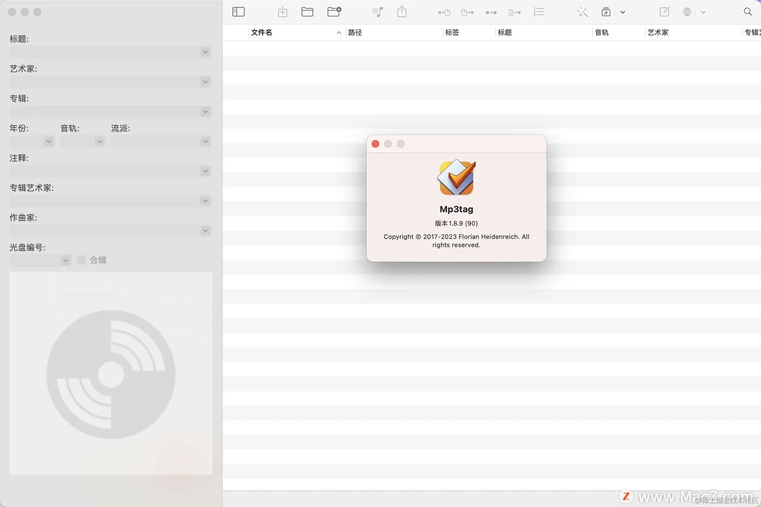Click the playlist music note icon
The width and height of the screenshot is (761, 507).
378,12
